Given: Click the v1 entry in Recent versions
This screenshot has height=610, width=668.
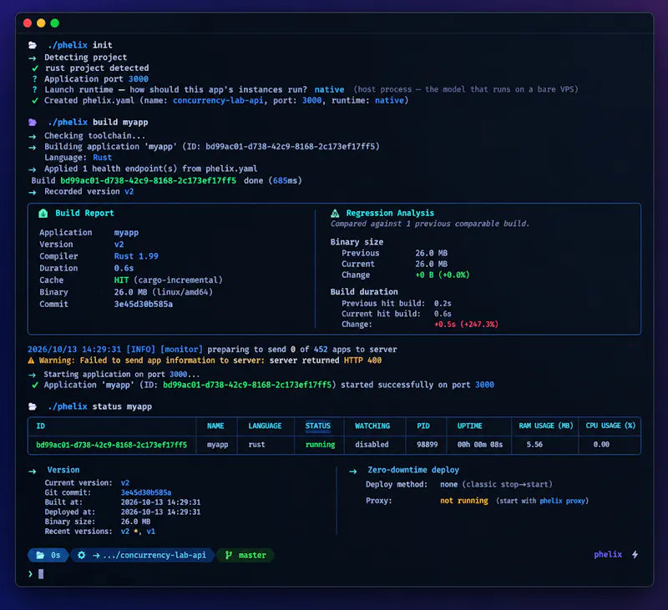Looking at the screenshot, I should click(151, 532).
